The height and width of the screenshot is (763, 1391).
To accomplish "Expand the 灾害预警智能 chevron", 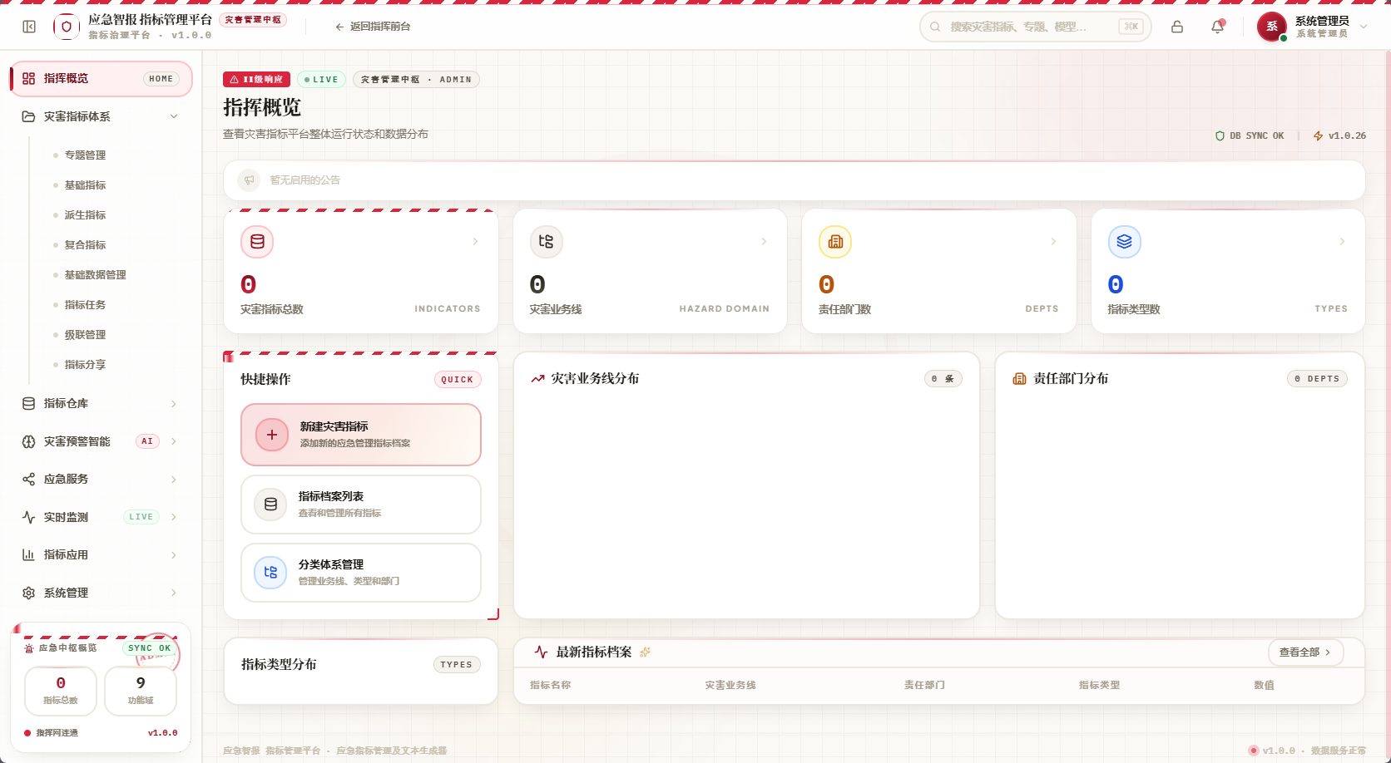I will point(174,441).
